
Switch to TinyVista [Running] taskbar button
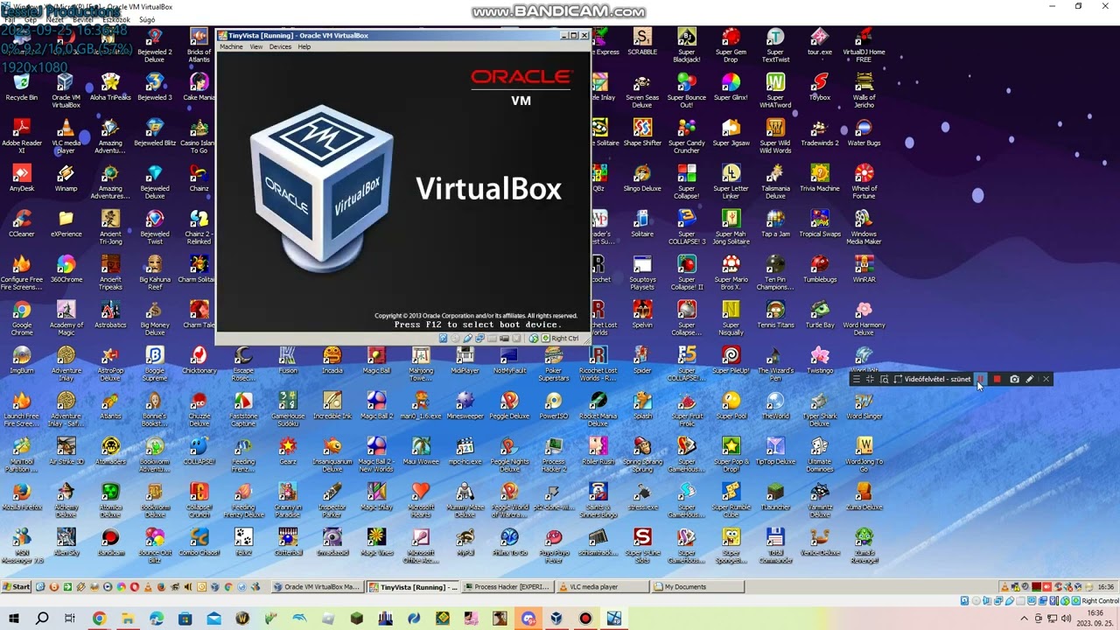[x=412, y=587]
